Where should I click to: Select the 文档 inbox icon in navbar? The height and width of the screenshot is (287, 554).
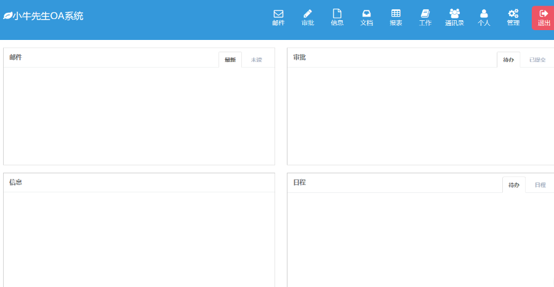tap(366, 14)
